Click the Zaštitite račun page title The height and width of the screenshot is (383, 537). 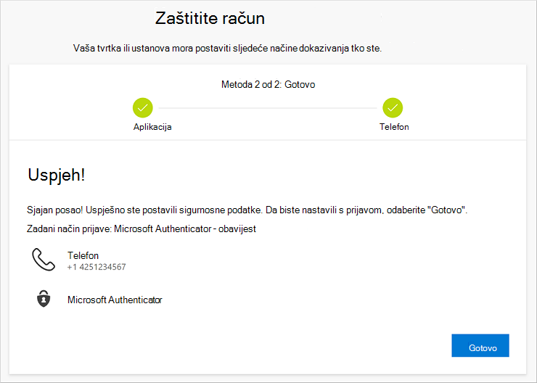(210, 18)
